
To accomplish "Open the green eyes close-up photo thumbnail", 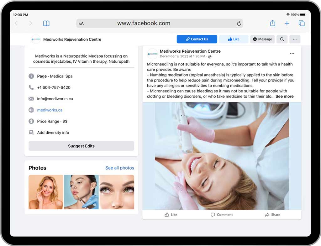I will 117,192.
